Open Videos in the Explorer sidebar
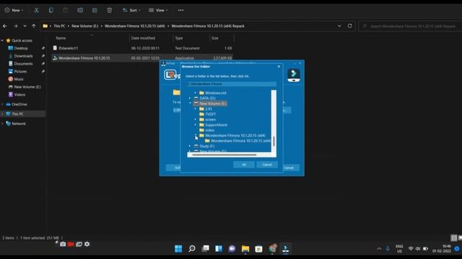The image size is (462, 259). (x=19, y=95)
